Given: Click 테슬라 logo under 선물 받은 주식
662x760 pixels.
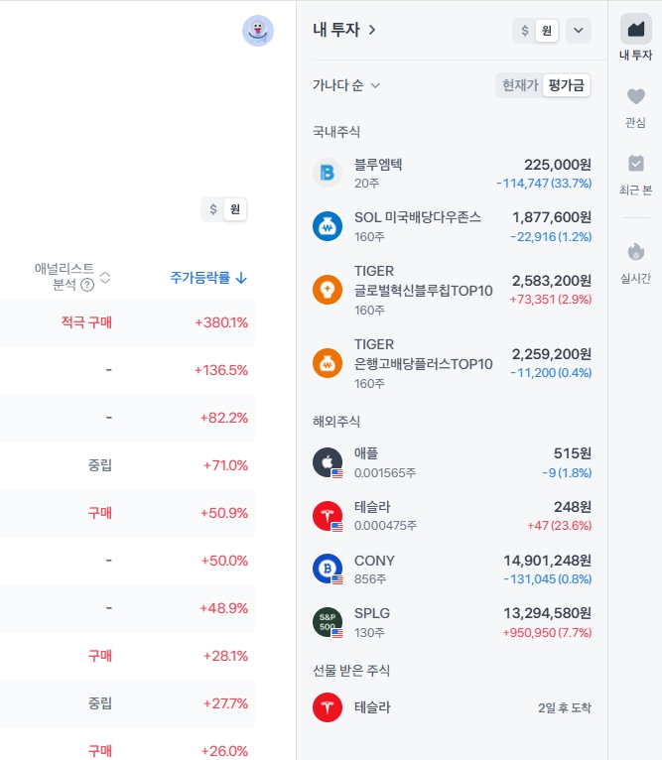Looking at the screenshot, I should coord(328,707).
